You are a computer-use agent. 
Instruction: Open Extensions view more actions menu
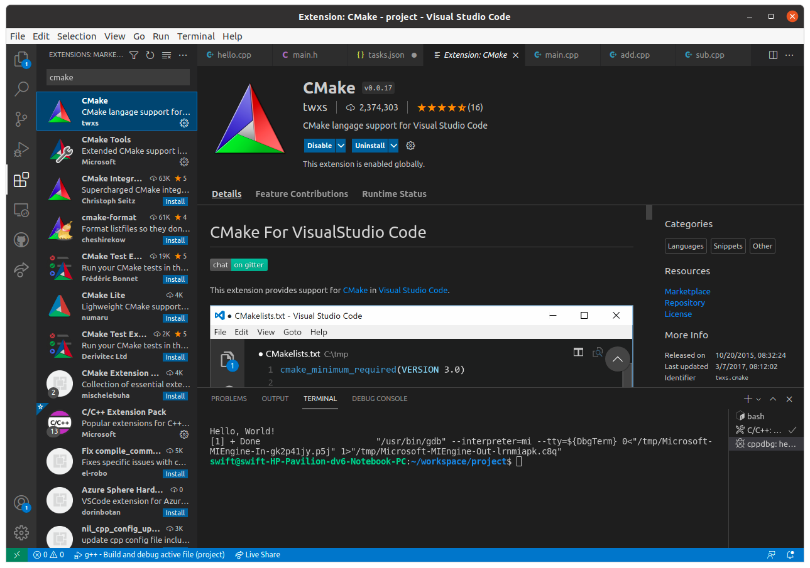[x=183, y=55]
